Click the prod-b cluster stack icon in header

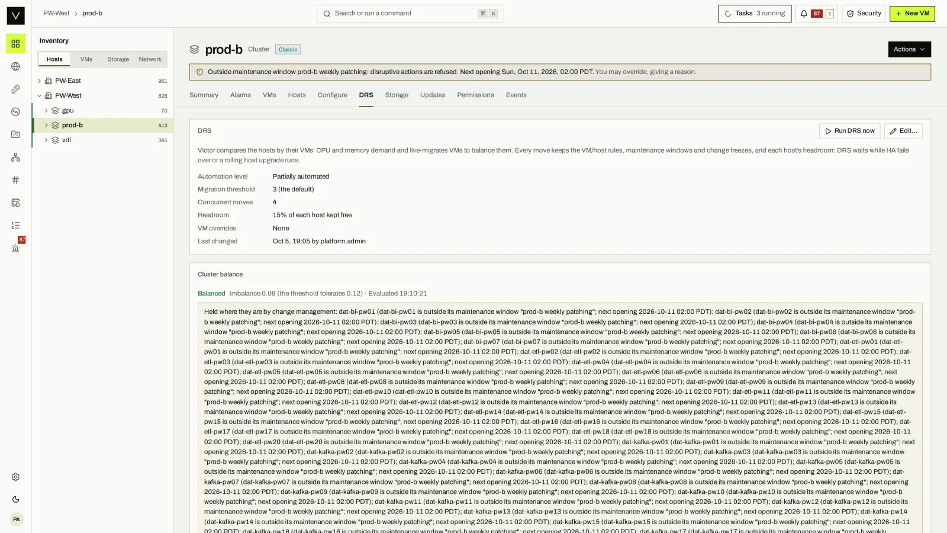coord(194,50)
